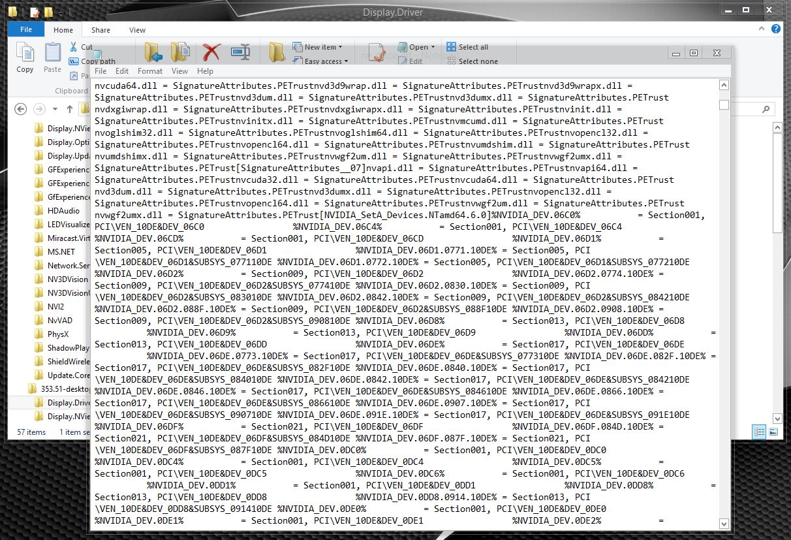This screenshot has height=540, width=791.
Task: Click the '57 items' status text
Action: pos(31,432)
